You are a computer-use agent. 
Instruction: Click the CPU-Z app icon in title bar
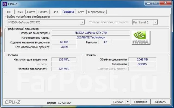point(5,4)
